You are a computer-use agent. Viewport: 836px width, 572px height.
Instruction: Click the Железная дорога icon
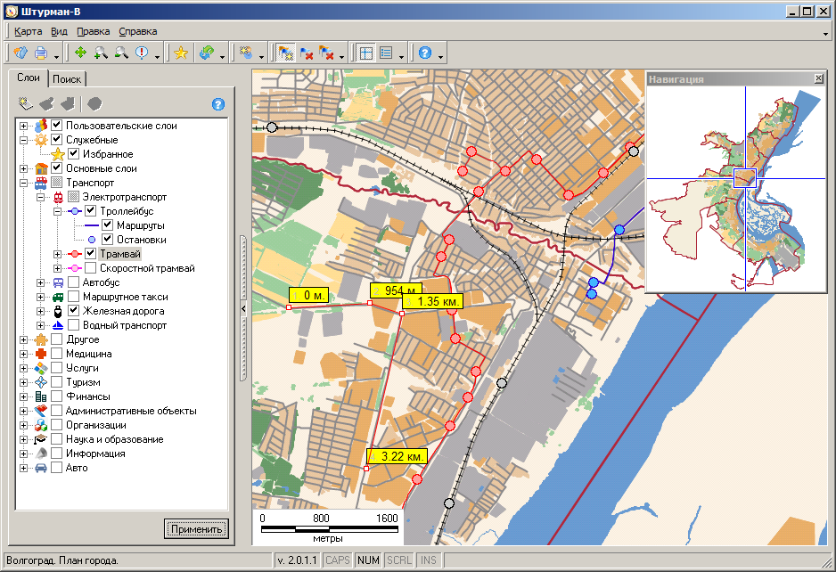point(58,311)
